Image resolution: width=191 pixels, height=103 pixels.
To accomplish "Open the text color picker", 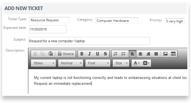I will (x=137, y=63).
